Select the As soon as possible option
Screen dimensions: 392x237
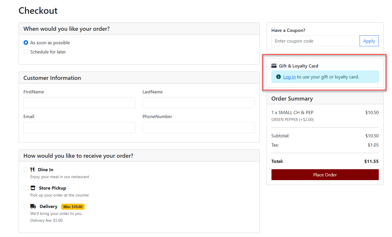click(26, 43)
